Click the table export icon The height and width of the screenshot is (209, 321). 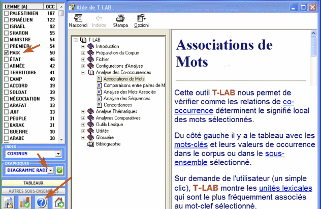pyautogui.click(x=8, y=202)
